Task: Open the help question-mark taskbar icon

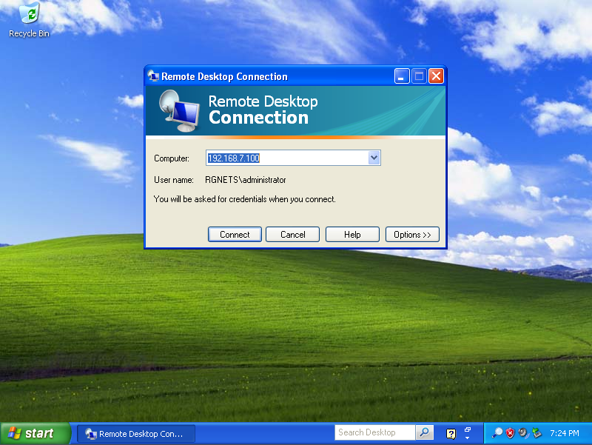Action: click(x=451, y=433)
